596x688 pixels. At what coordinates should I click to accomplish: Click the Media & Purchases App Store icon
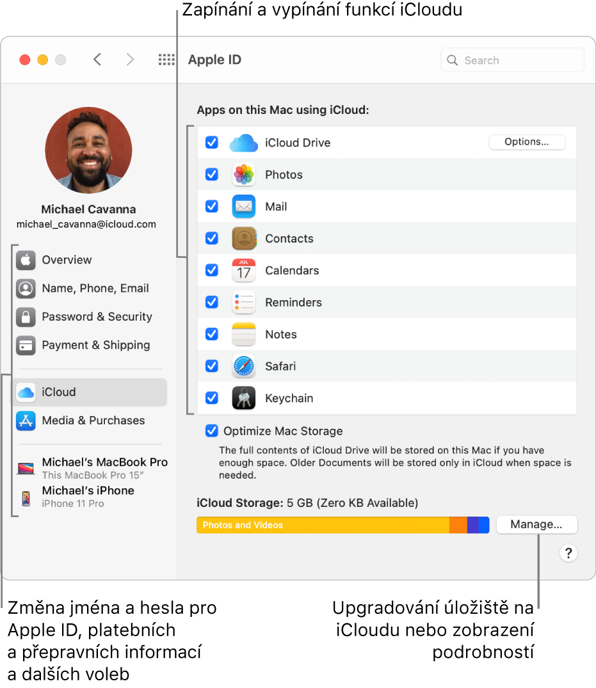[26, 420]
